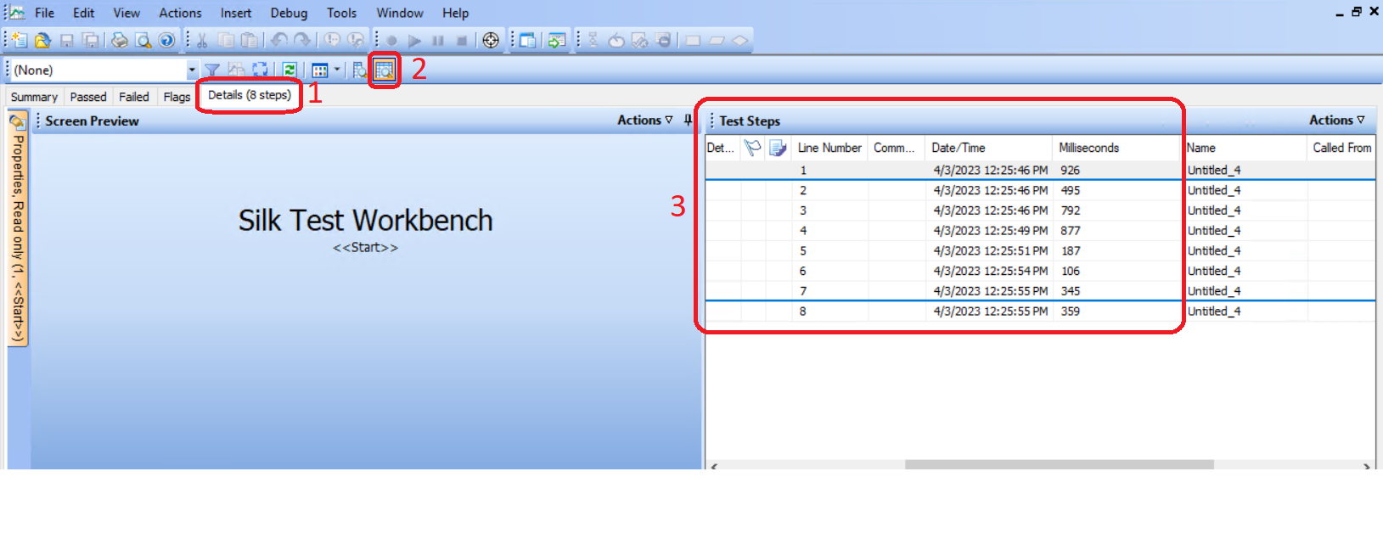1383x550 pixels.
Task: Click the grid columns view icon
Action: (320, 70)
